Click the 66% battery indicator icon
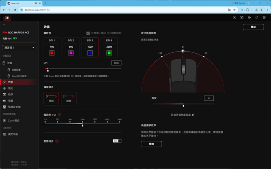Image resolution: width=271 pixels, height=169 pixels. click(x=15, y=38)
